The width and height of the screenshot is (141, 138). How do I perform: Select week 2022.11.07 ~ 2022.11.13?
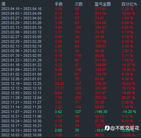[x=21, y=112]
